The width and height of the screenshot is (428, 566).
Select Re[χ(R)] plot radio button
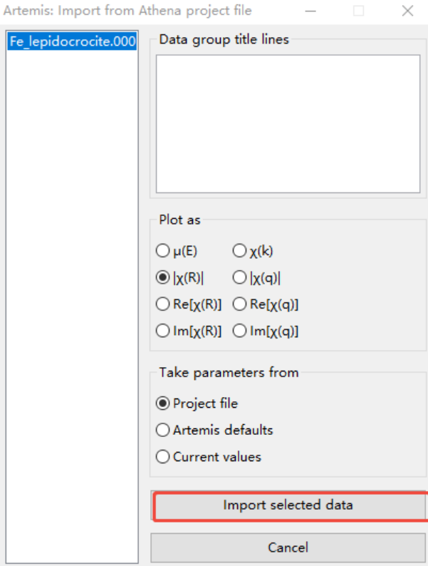point(163,304)
